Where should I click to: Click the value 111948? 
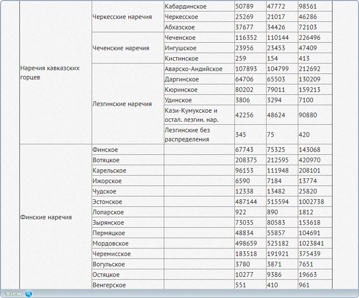tap(278, 171)
